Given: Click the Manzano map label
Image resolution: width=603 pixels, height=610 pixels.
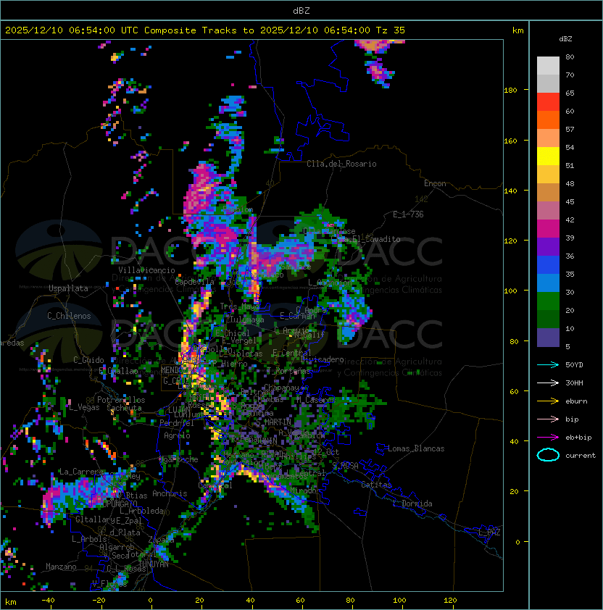Looking at the screenshot, I should tap(61, 567).
